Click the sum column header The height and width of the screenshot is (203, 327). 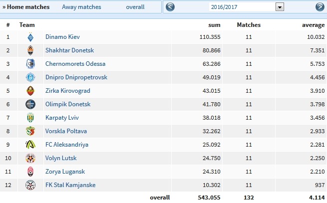tap(214, 25)
